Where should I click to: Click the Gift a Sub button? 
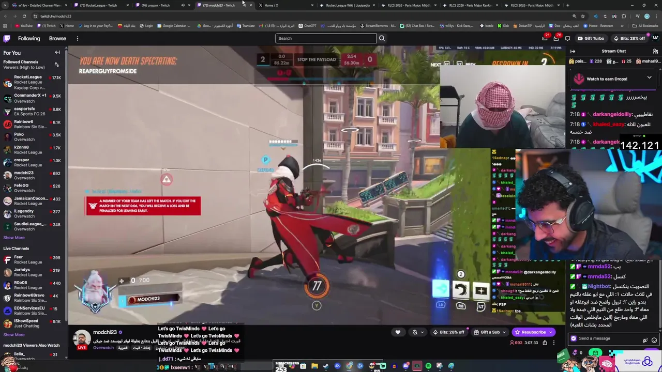click(x=487, y=332)
